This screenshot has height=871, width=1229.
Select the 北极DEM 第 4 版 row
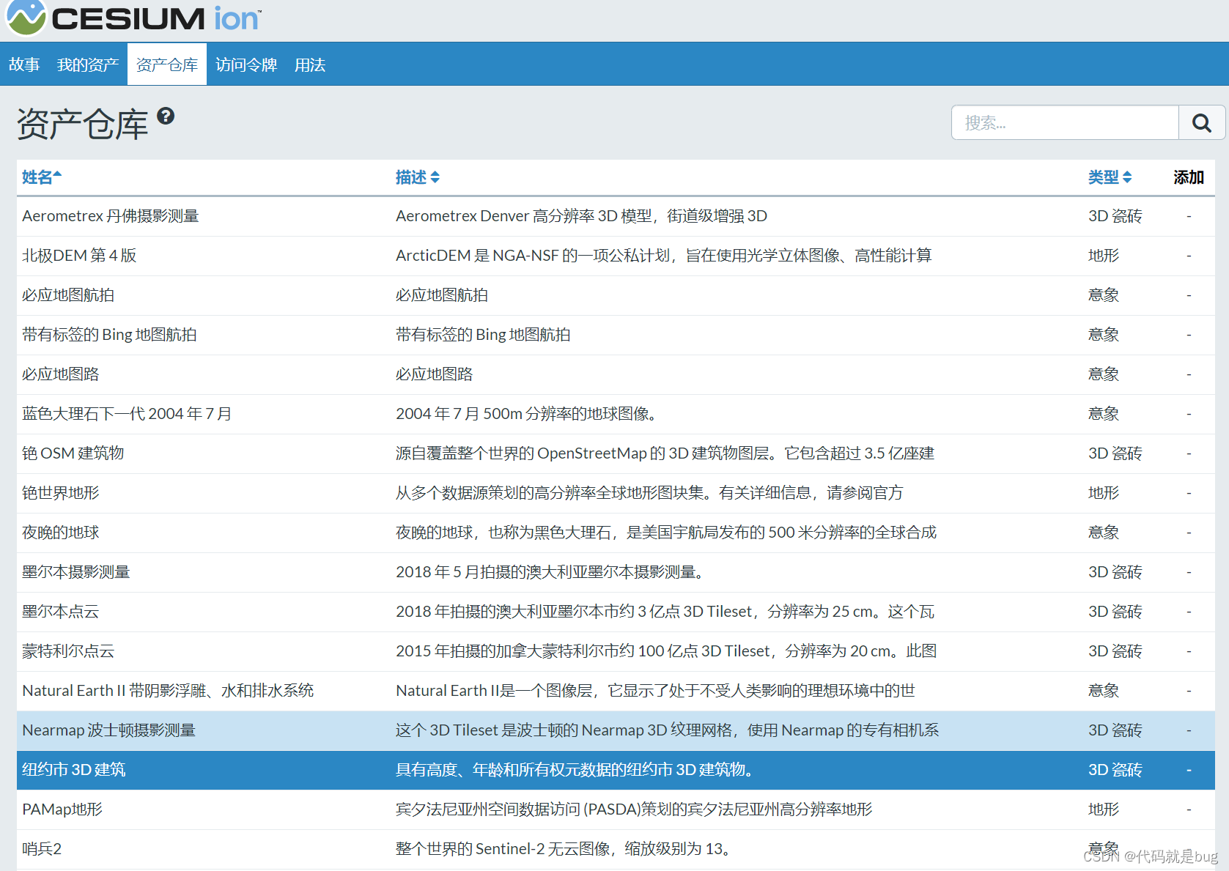click(616, 256)
